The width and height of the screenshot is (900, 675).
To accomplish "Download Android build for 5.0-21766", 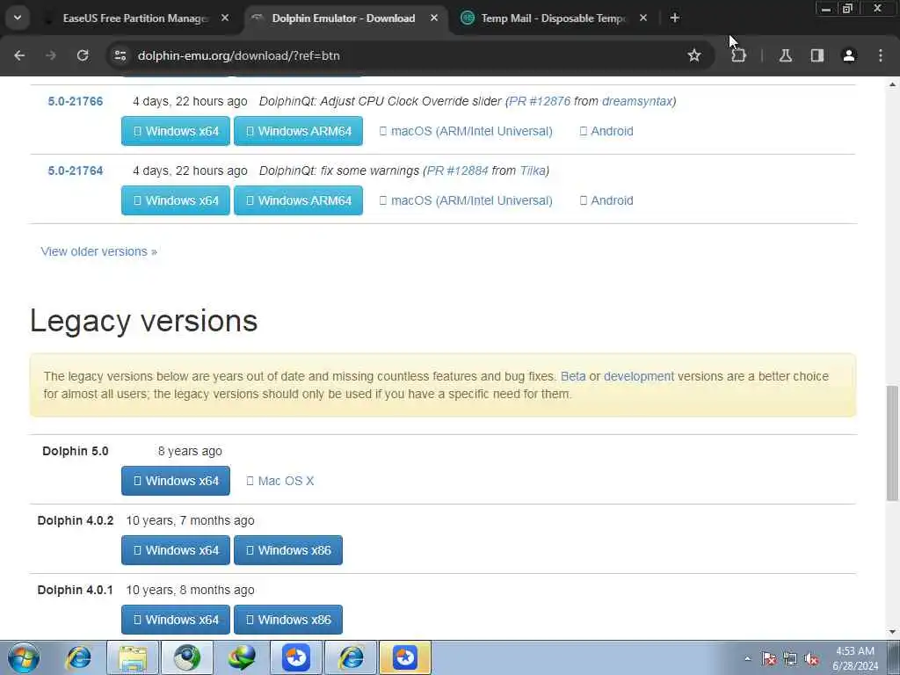I will pyautogui.click(x=606, y=131).
